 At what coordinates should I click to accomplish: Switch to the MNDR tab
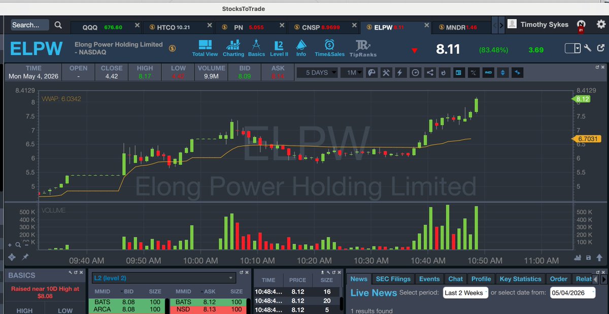tap(460, 27)
